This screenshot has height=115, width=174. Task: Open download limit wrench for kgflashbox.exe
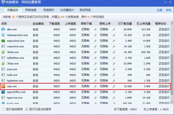point(95,58)
